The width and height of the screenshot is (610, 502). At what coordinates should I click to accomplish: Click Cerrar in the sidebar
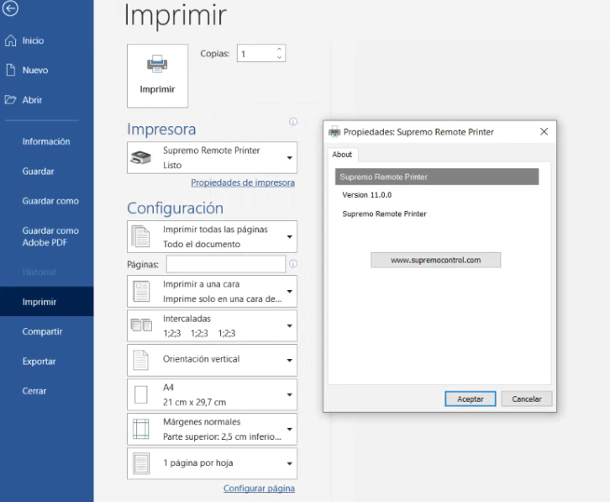pos(47,391)
